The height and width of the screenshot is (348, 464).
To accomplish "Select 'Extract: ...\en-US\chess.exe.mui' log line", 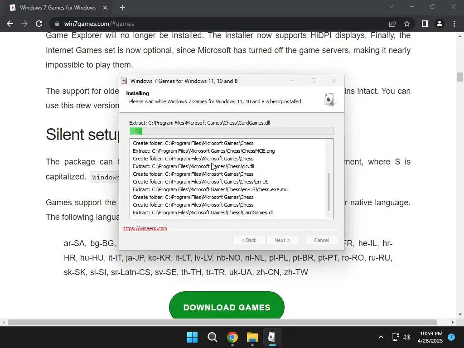I will pos(210,189).
